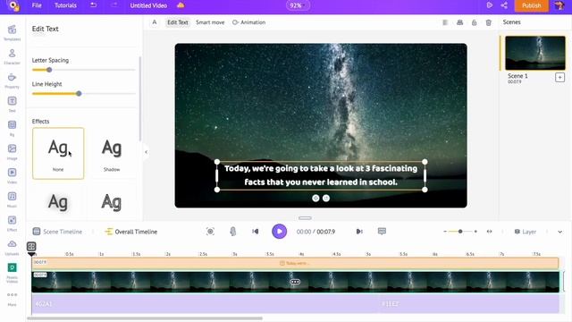Image resolution: width=572 pixels, height=322 pixels.
Task: Open the Uploads section in sidebar
Action: tap(12, 247)
